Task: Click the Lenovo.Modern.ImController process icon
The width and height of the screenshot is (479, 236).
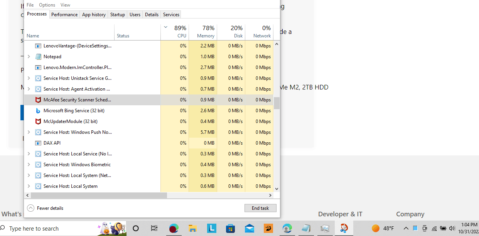Action: [38, 67]
